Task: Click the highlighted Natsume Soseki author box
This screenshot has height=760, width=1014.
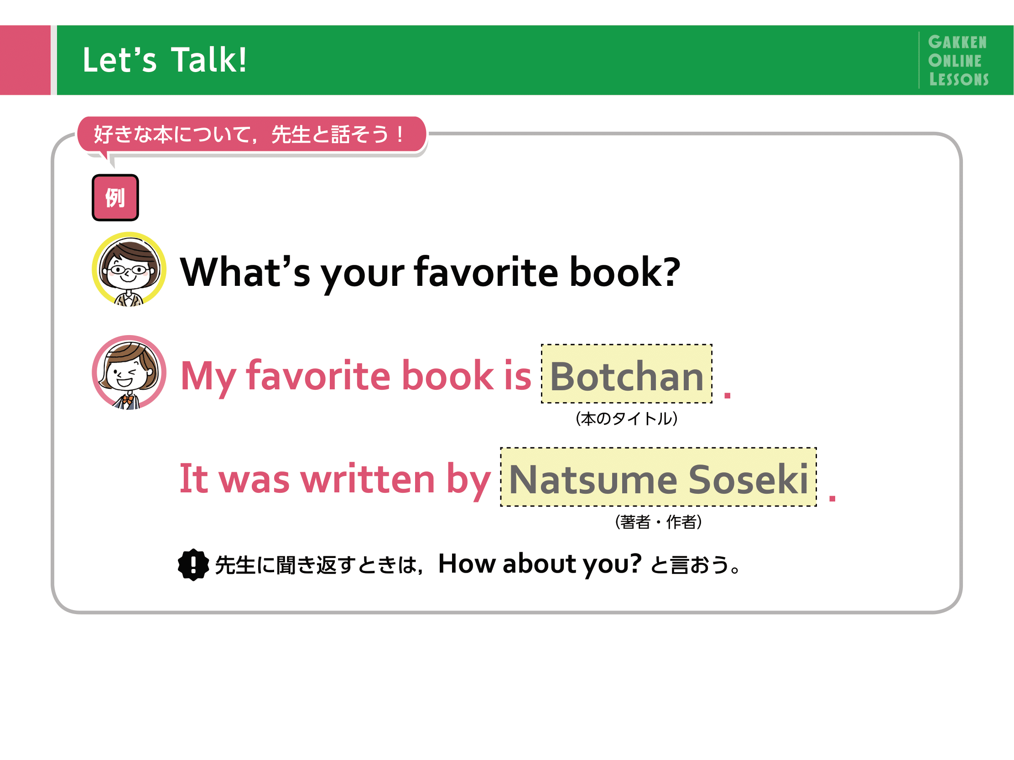Action: tap(658, 477)
